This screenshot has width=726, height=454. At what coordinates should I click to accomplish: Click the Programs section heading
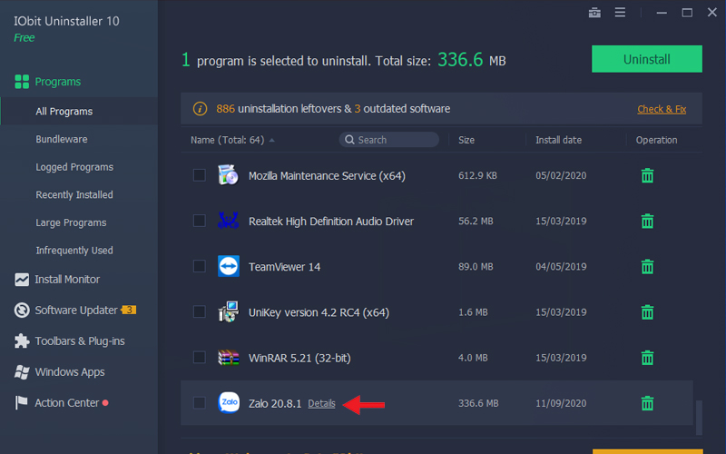[x=58, y=82]
